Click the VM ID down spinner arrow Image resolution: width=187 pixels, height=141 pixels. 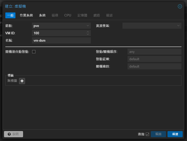(x=88, y=34)
